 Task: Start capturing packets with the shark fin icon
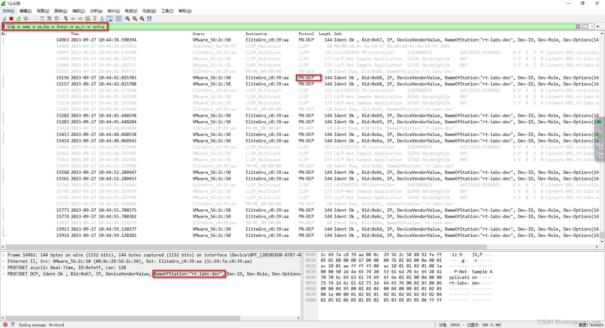coord(4,19)
